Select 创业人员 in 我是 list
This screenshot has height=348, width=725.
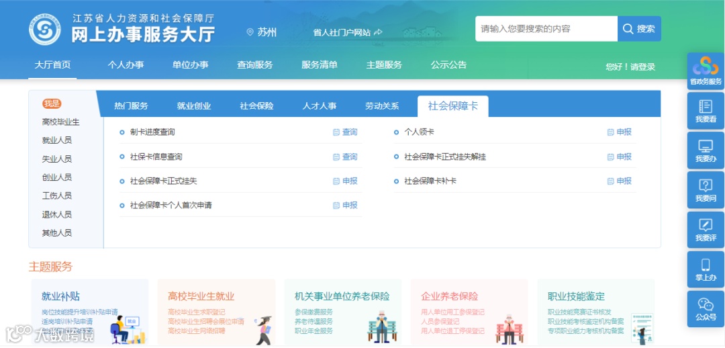(57, 177)
